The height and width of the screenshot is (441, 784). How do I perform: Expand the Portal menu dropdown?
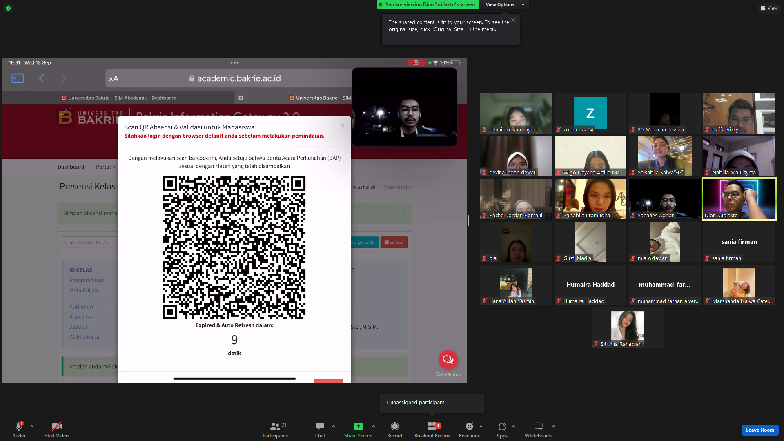pos(106,167)
